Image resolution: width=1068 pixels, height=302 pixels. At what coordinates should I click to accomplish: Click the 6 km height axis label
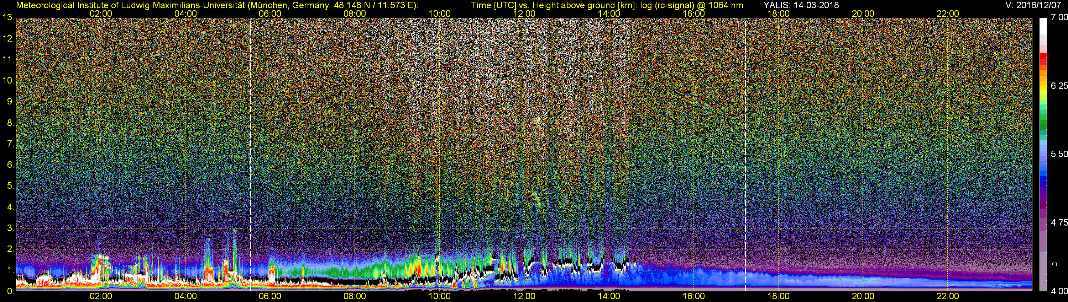click(10, 165)
